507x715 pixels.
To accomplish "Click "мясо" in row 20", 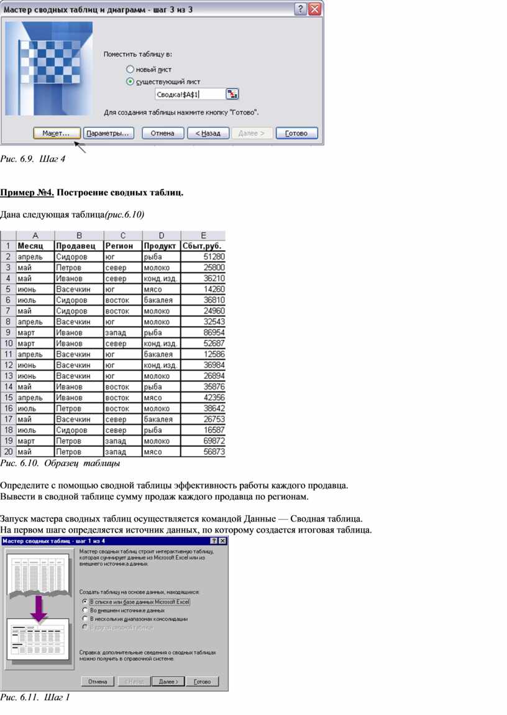I will coord(162,452).
